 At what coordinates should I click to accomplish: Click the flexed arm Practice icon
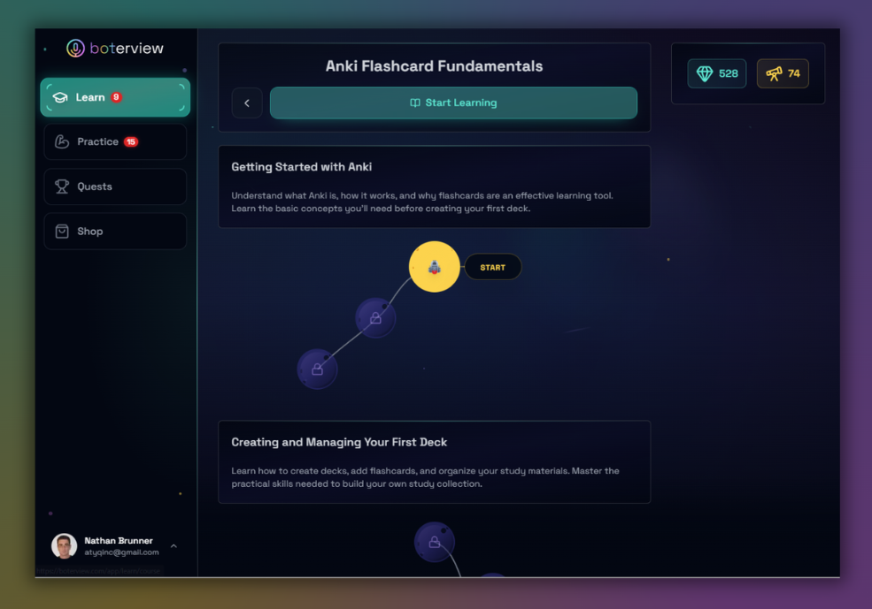pyautogui.click(x=62, y=141)
